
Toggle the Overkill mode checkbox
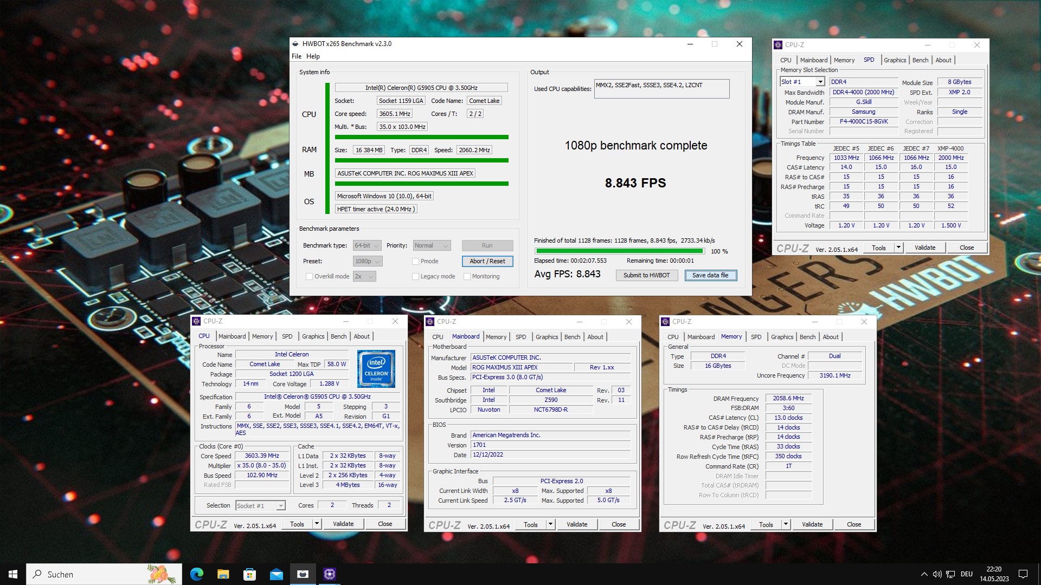(309, 276)
